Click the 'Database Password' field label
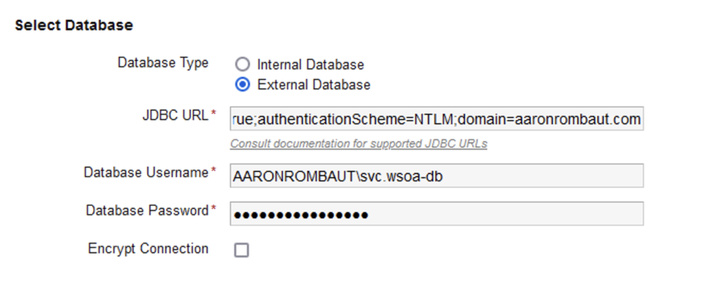715x295 pixels. 147,210
